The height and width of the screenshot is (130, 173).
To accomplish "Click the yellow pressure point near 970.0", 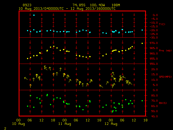I will pyautogui.click(x=142, y=43).
